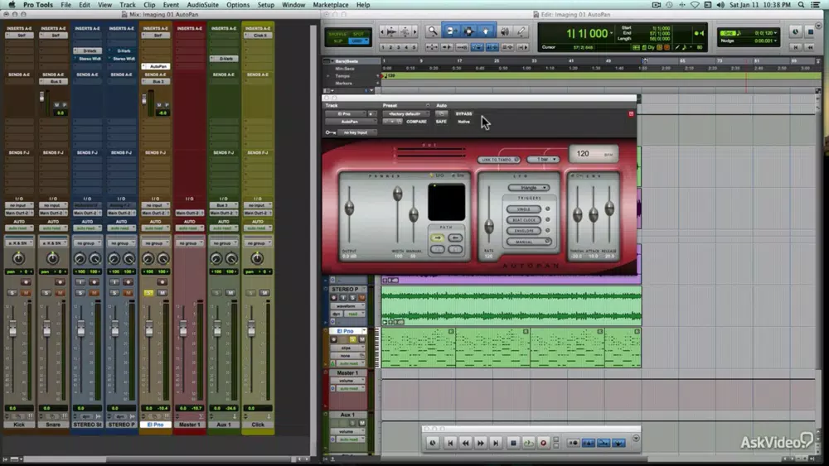This screenshot has height=466, width=829.
Task: Select the Trim tool in toolbar
Action: 450,31
